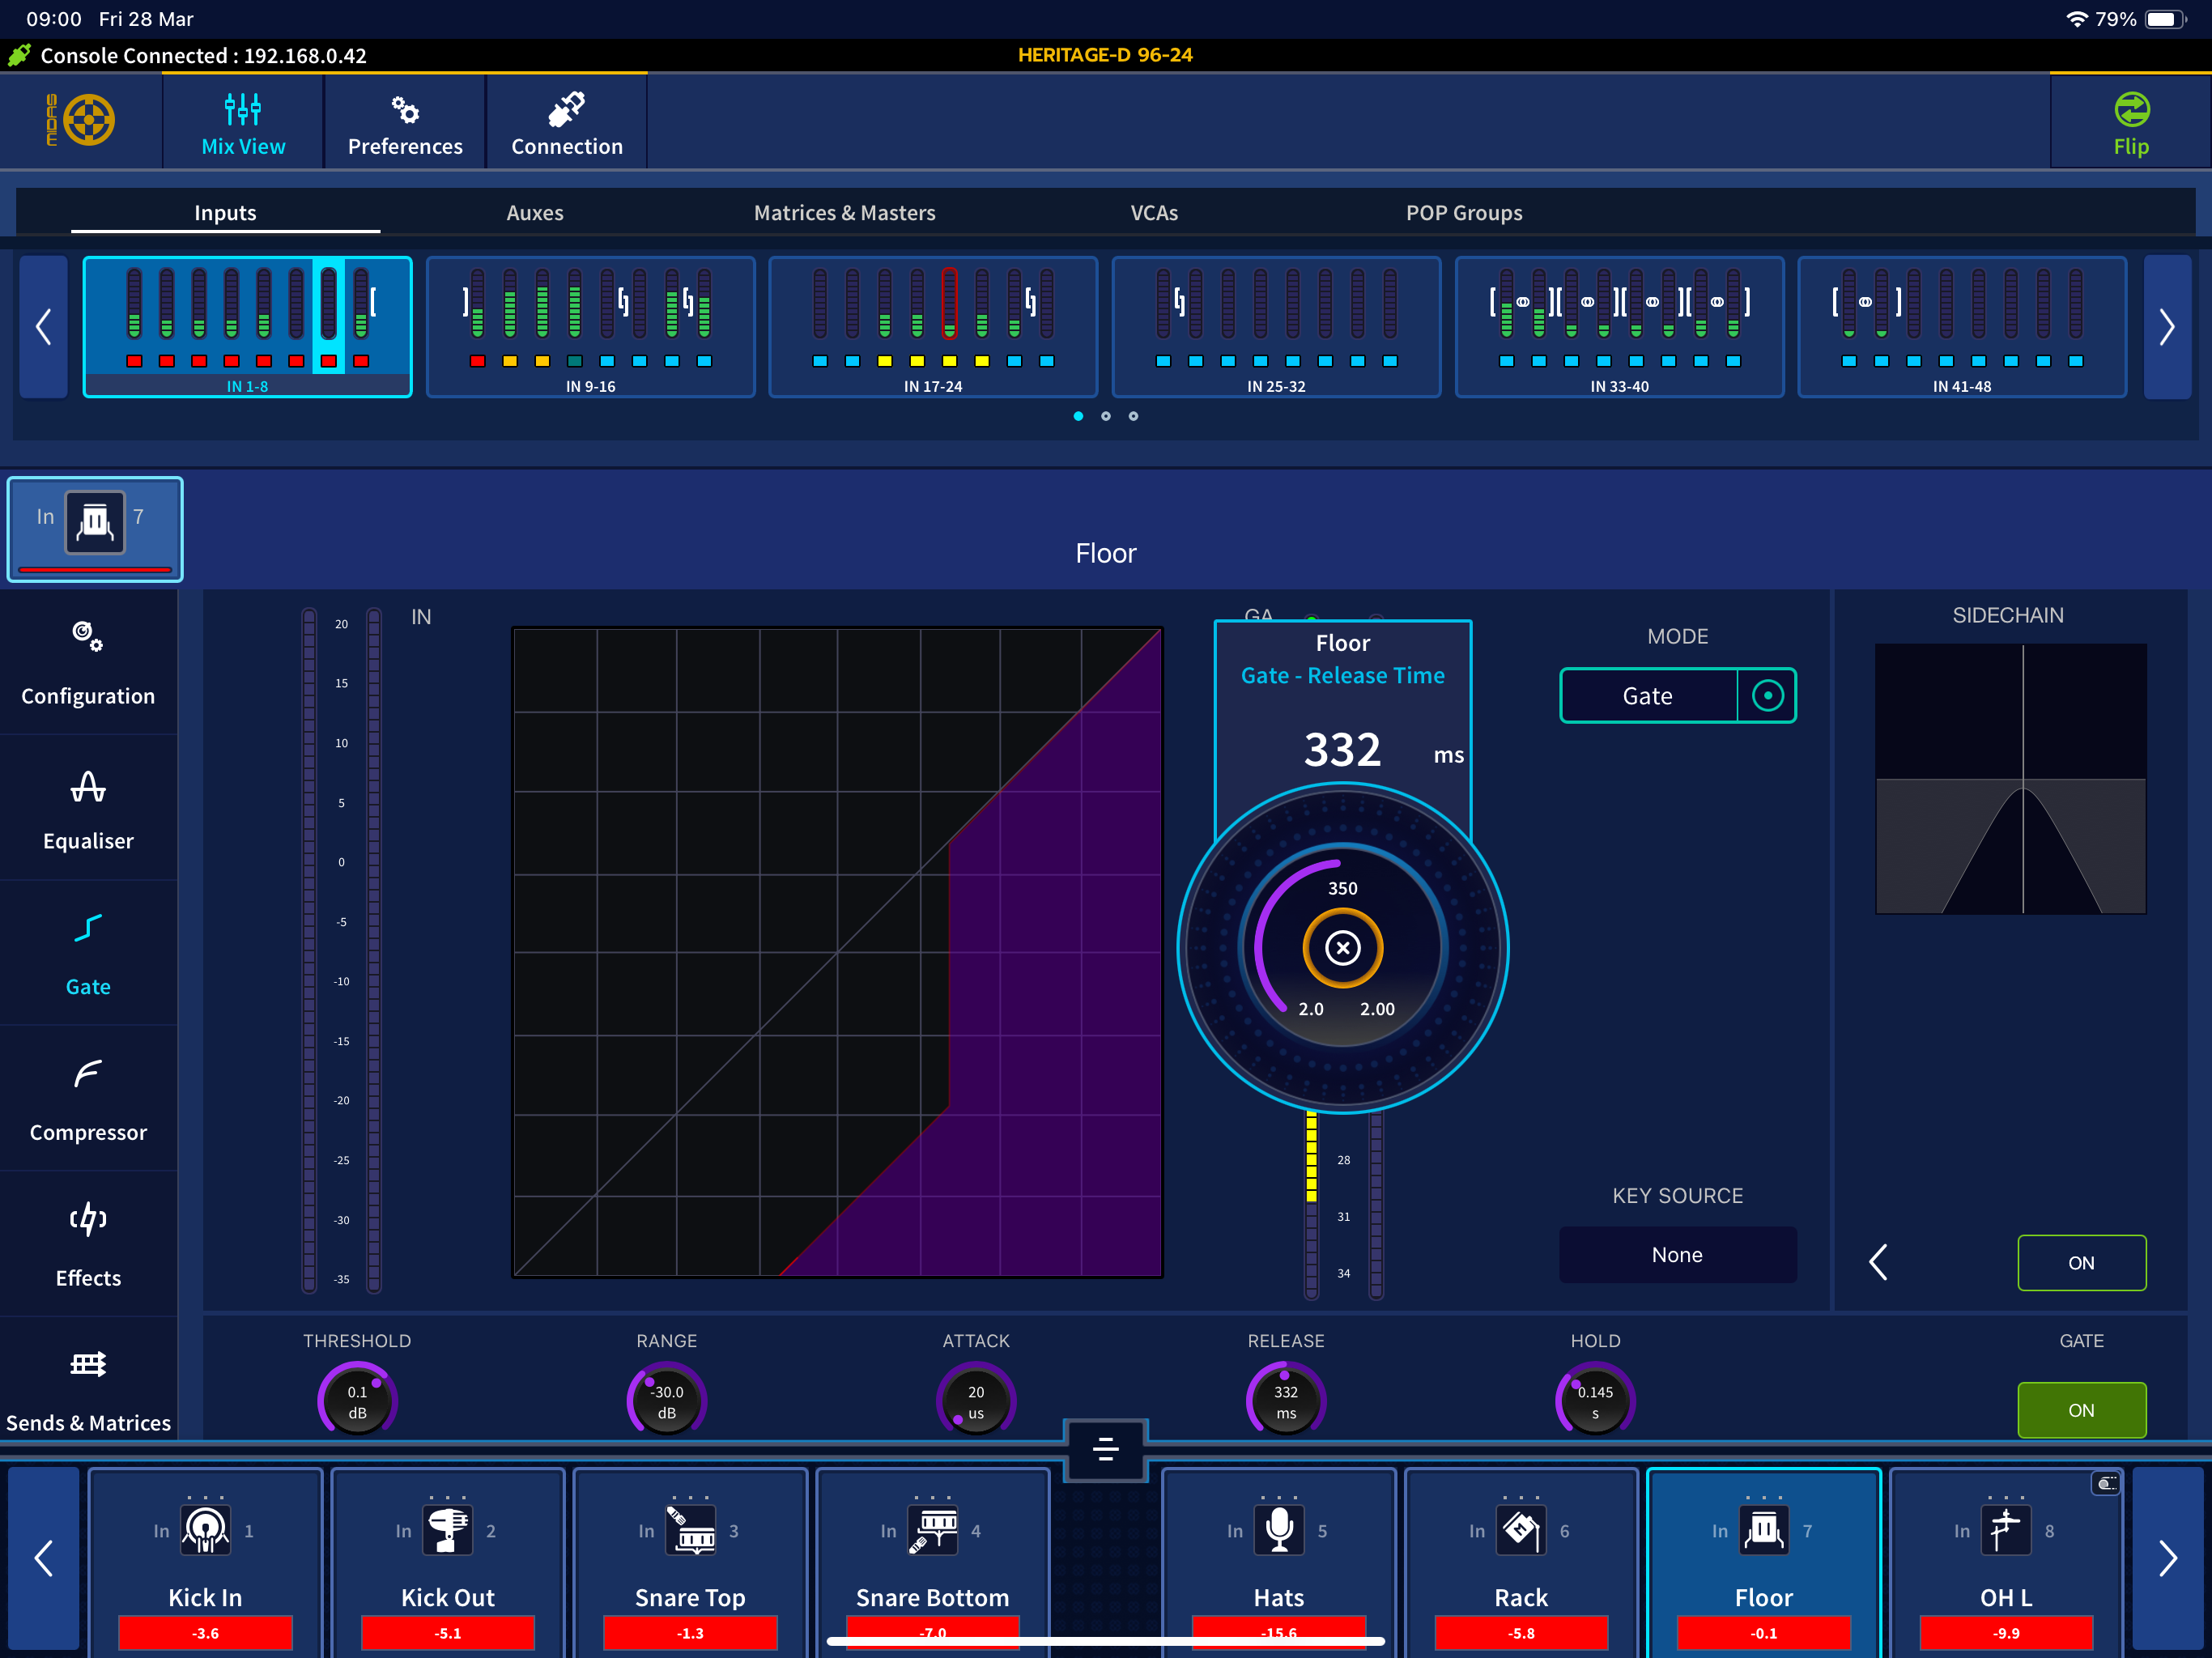This screenshot has height=1658, width=2212.
Task: Open the Key Source None selector
Action: pos(1677,1254)
